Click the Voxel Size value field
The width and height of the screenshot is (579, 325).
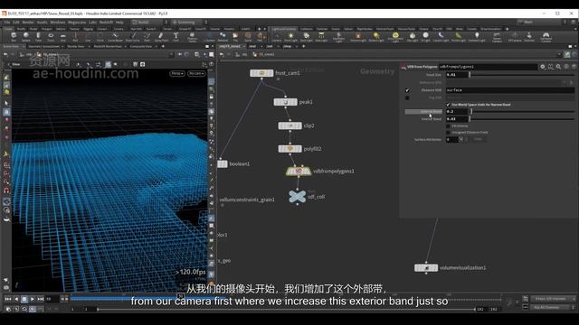pyautogui.click(x=457, y=75)
